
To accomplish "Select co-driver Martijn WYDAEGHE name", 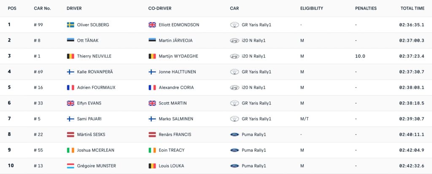I will 178,56.
